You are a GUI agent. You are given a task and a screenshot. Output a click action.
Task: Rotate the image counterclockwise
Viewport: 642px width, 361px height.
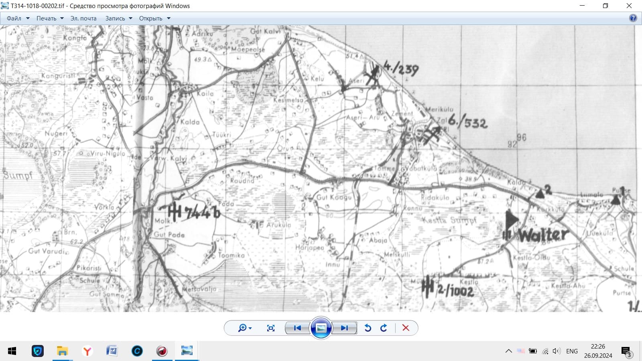pos(368,328)
